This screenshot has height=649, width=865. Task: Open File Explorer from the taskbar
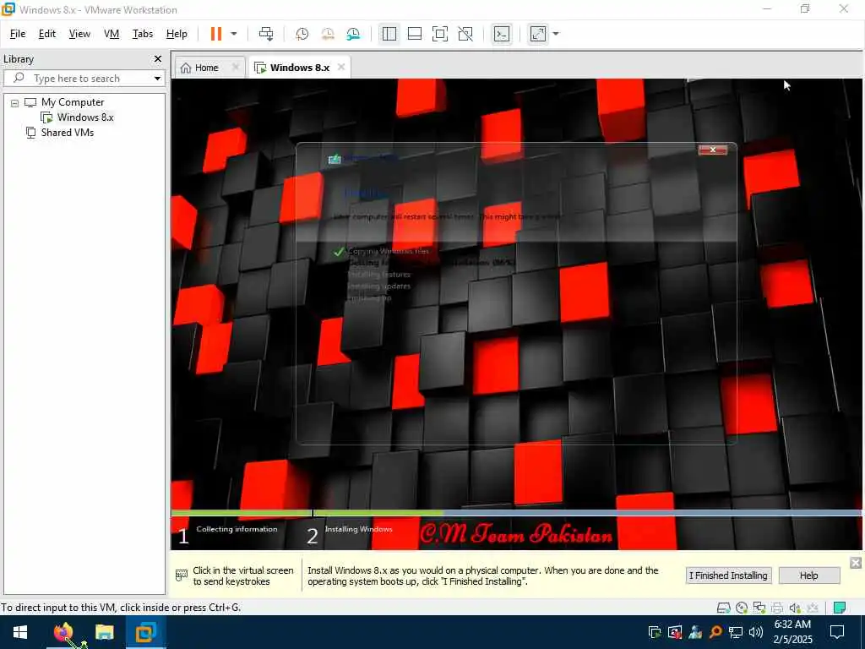pos(104,632)
